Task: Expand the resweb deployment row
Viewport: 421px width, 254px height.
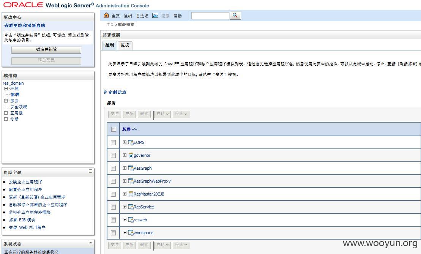Action: tap(125, 219)
